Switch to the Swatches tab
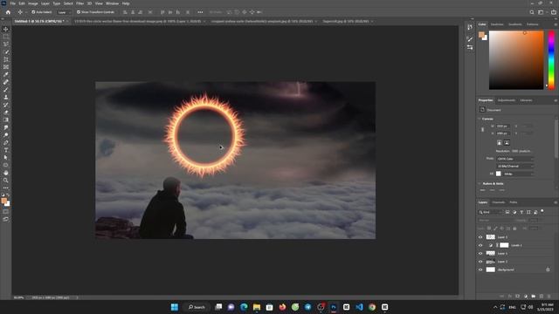Viewport: 559px width, 314px height. point(497,24)
